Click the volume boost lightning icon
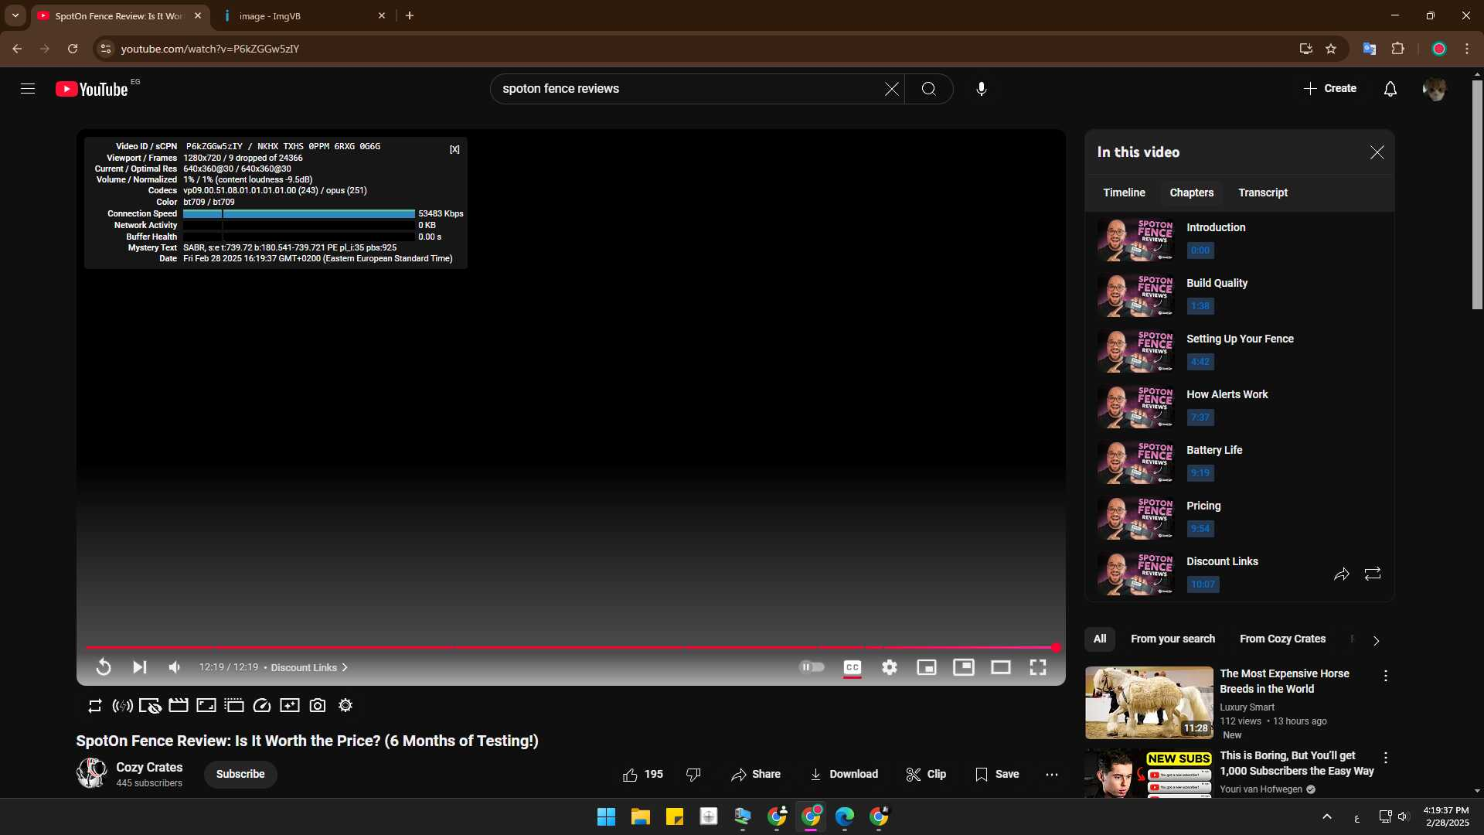This screenshot has width=1484, height=835. 123,706
